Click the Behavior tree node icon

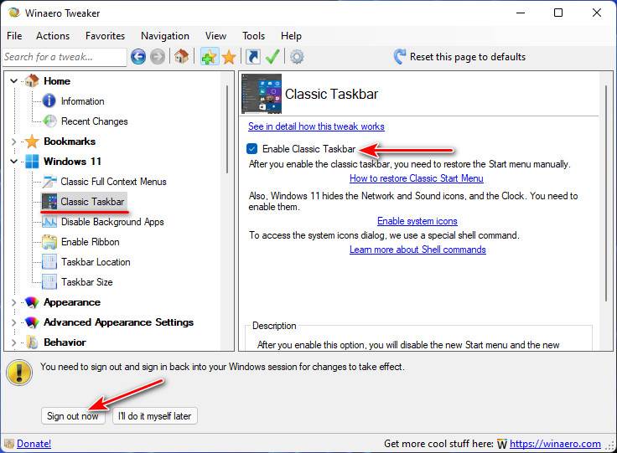(32, 342)
